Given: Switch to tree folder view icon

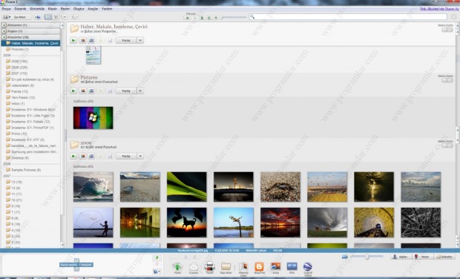Looking at the screenshot, I should (56, 17).
